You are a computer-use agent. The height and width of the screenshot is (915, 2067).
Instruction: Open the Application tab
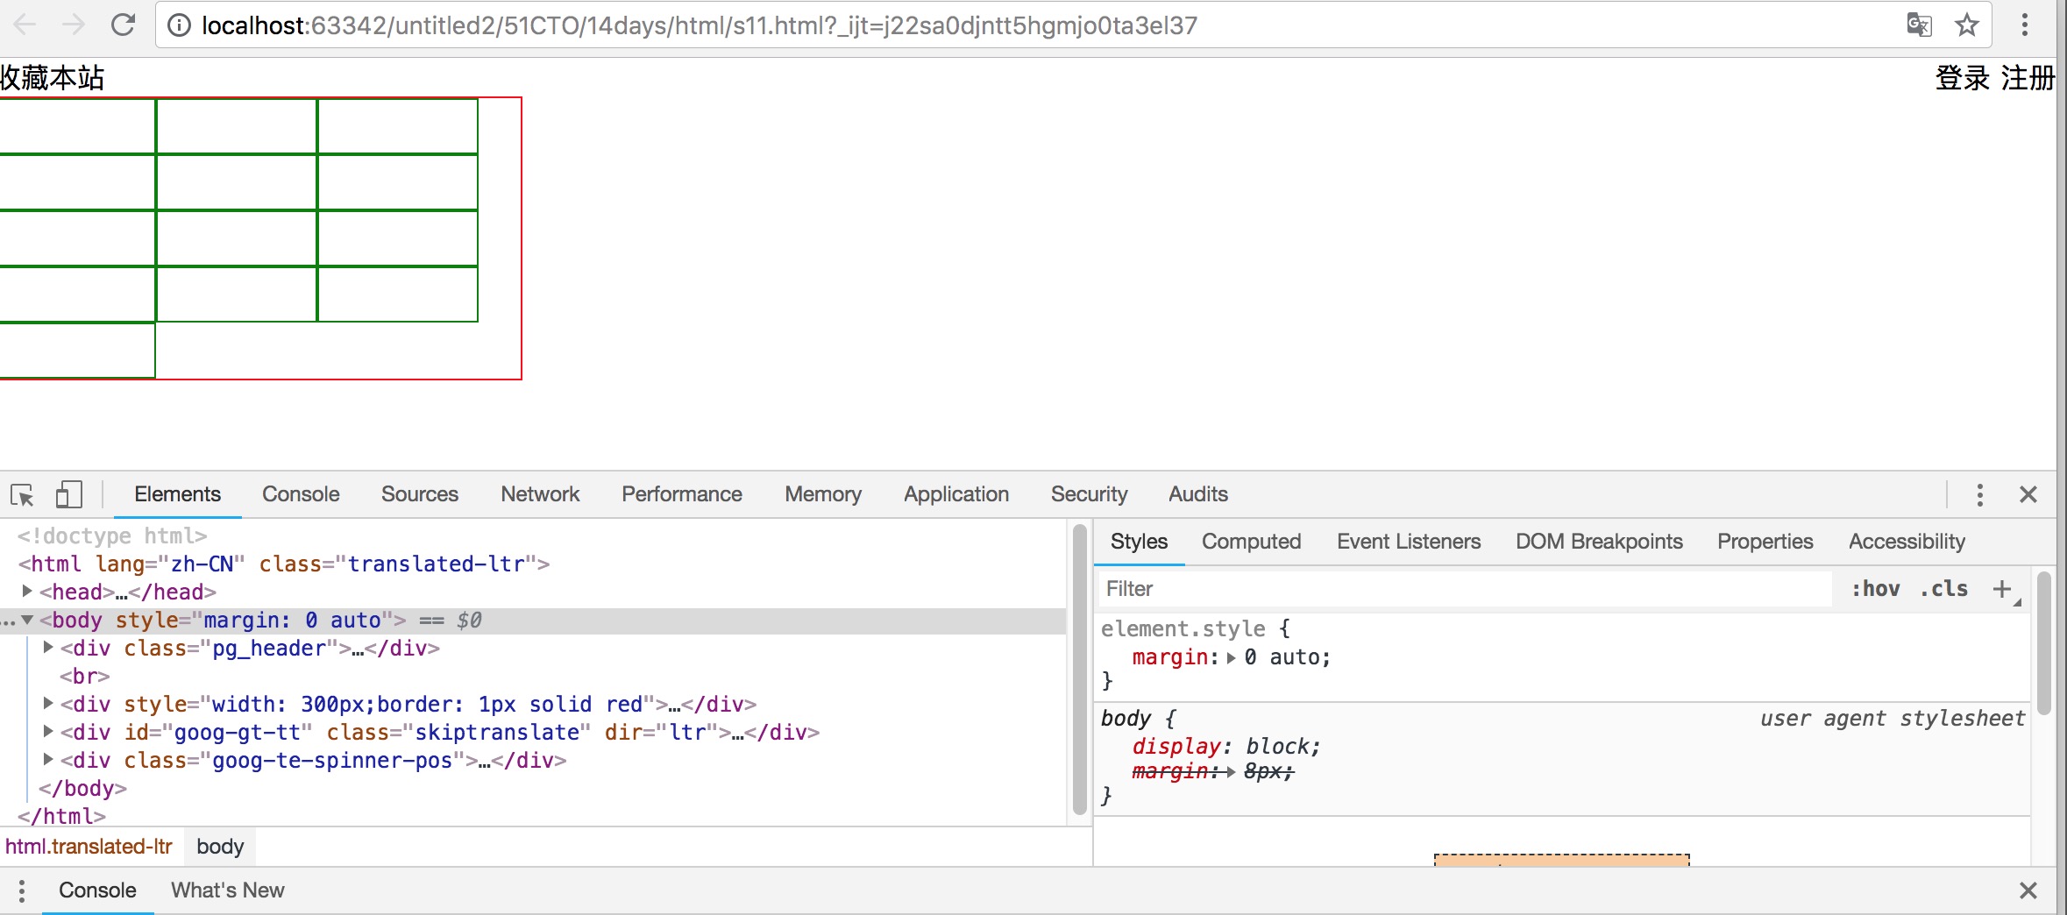[956, 494]
